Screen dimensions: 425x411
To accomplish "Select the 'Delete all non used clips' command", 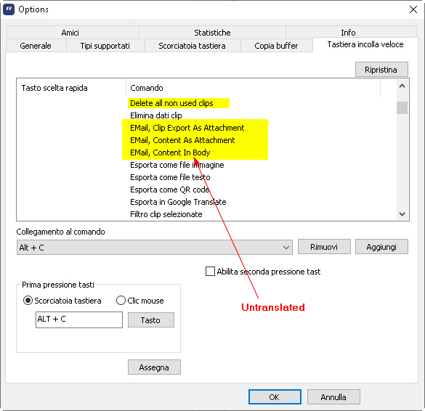I will [x=171, y=103].
